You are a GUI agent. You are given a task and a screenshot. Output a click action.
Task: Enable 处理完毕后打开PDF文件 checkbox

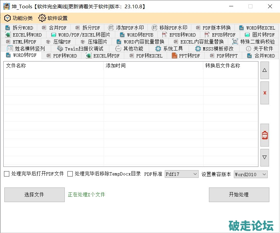tap(7, 174)
